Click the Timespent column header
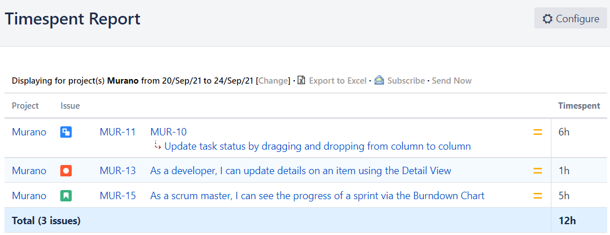Image resolution: width=610 pixels, height=235 pixels. 579,106
